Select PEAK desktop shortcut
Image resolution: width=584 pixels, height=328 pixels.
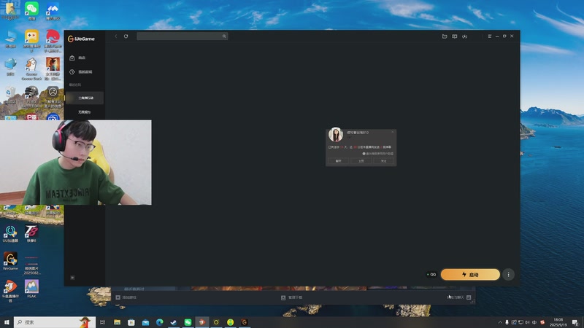31,289
